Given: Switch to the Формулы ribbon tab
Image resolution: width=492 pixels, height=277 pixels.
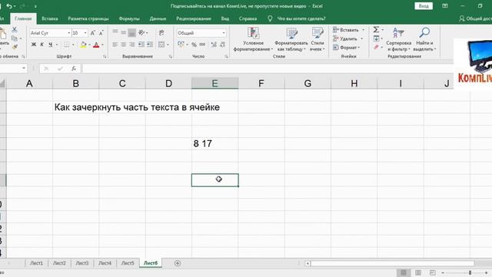Looking at the screenshot, I should coord(129,18).
